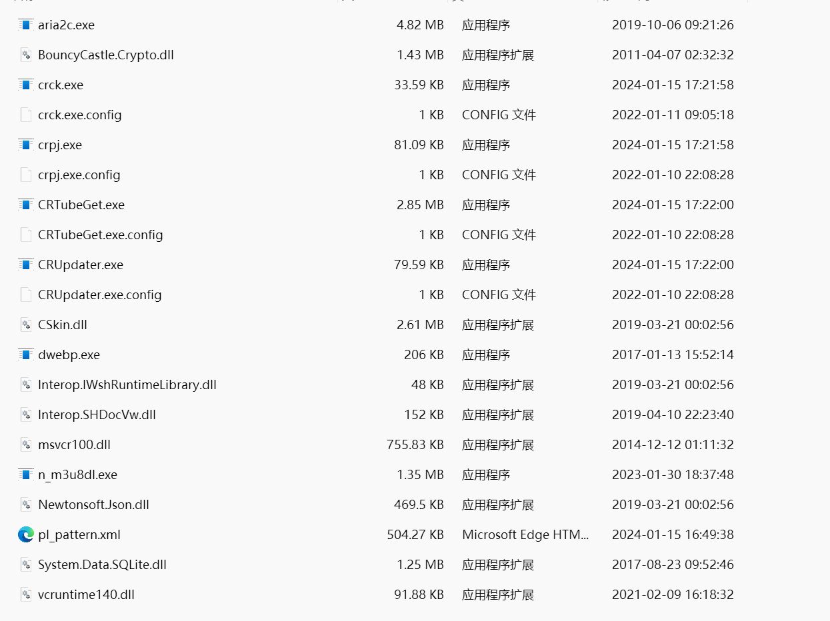Click the System.Data.SQLite.dll icon
Screen dimensions: 830x621
point(26,565)
